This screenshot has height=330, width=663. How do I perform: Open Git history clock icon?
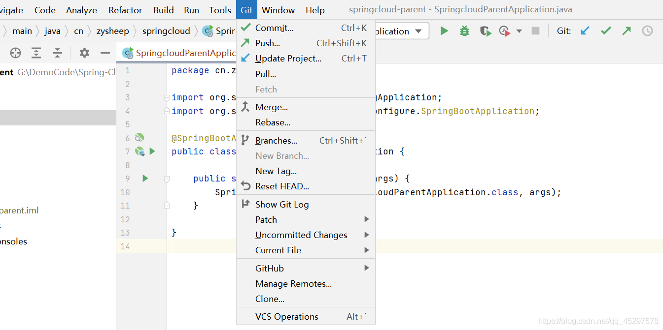pyautogui.click(x=647, y=31)
